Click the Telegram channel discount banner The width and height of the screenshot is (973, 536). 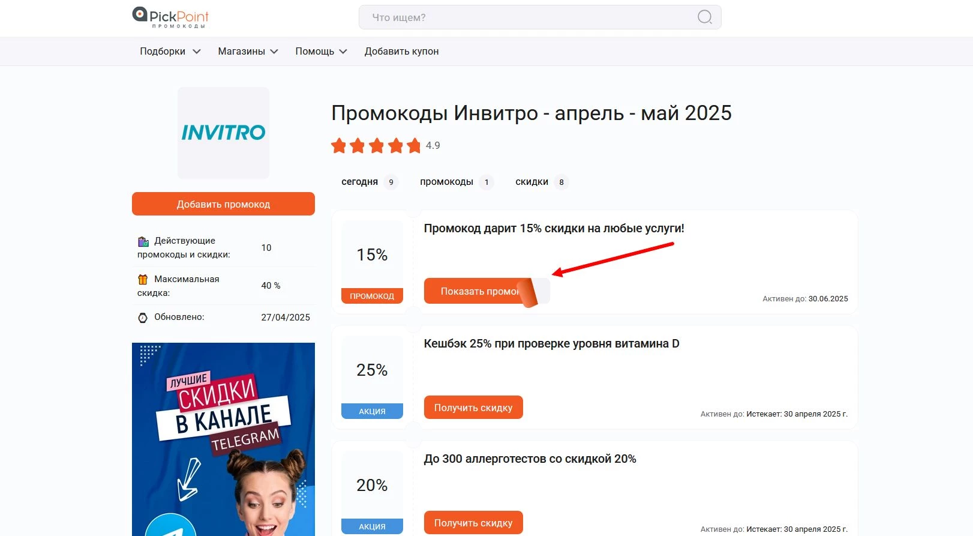(223, 439)
